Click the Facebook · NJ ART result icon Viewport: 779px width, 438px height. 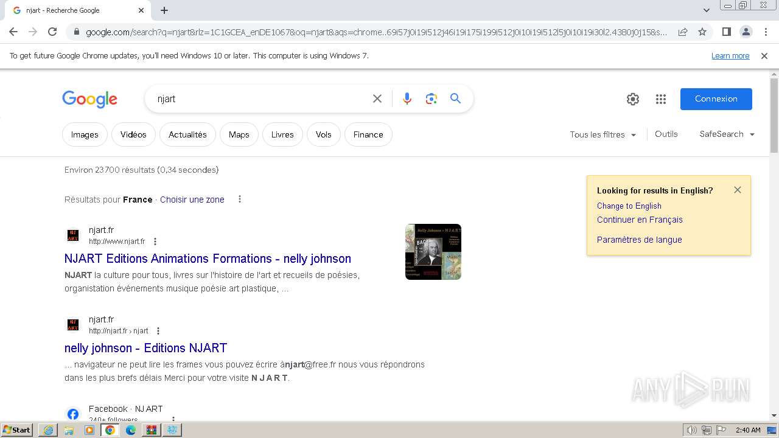tap(73, 414)
